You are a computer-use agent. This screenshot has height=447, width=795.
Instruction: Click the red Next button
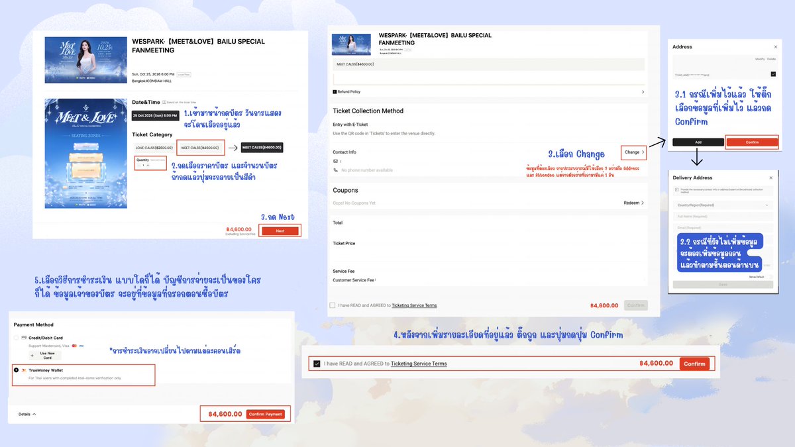pyautogui.click(x=280, y=230)
